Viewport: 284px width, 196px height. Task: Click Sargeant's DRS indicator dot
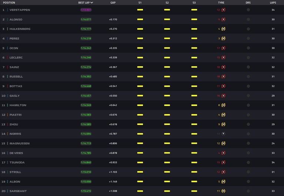(x=248, y=191)
